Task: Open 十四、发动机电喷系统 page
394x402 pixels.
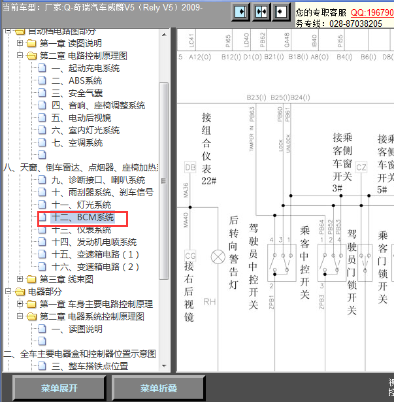Action: 94,242
